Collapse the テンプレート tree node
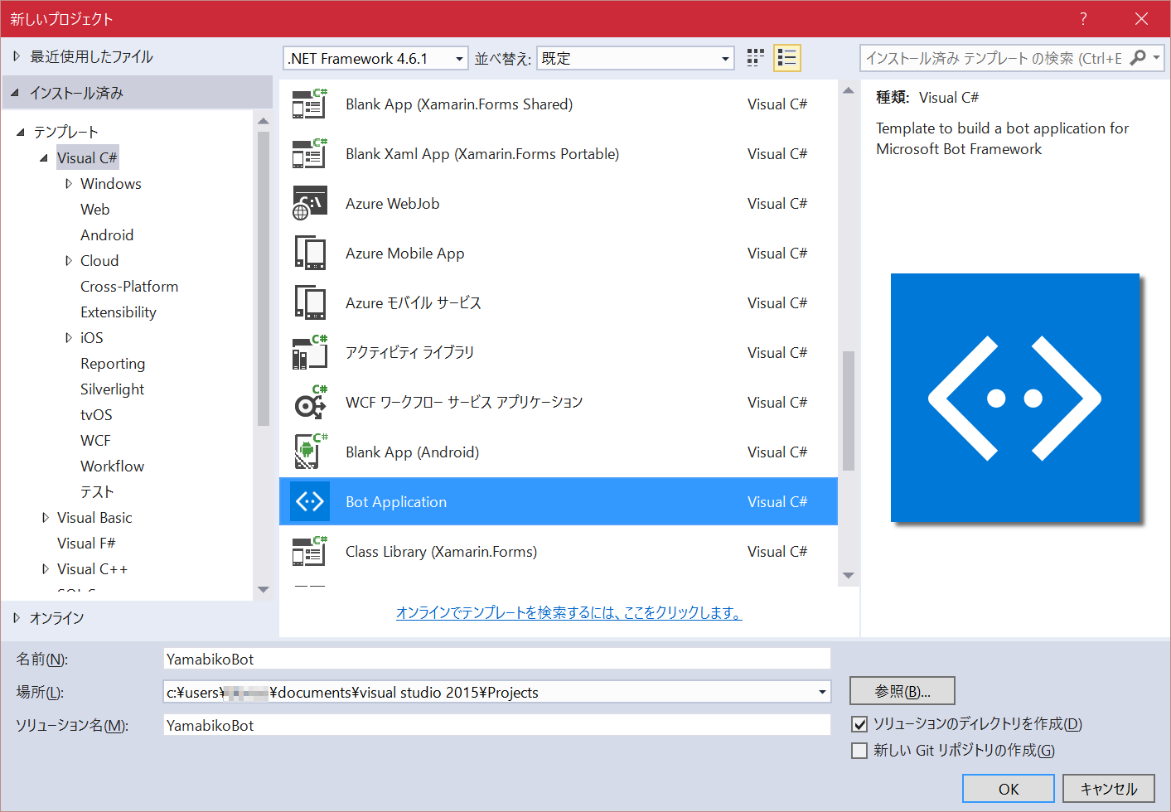This screenshot has width=1171, height=812. [x=21, y=132]
